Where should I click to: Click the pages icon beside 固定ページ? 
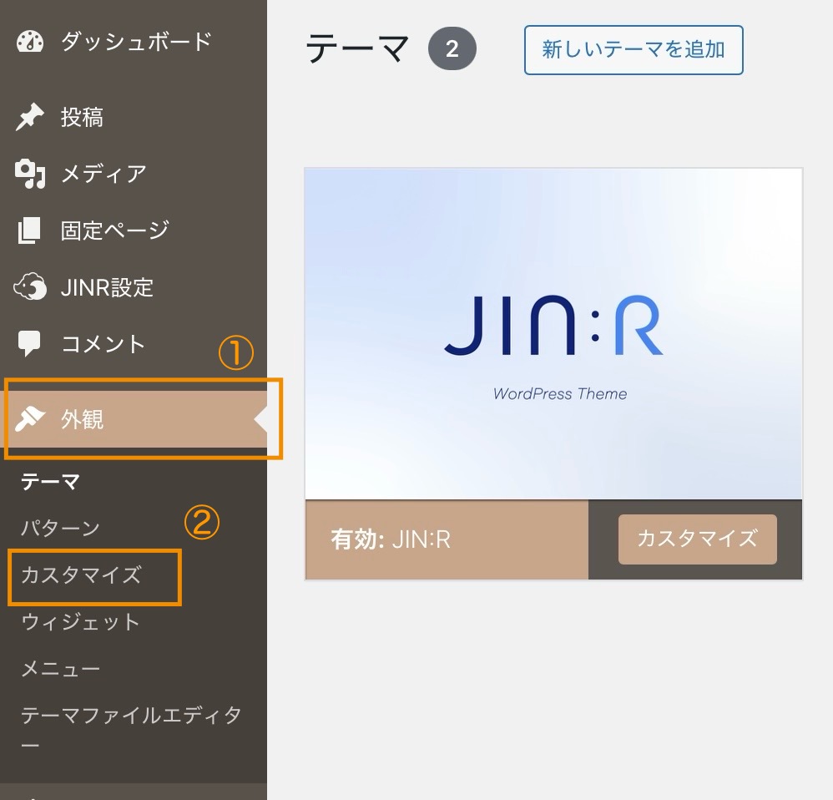click(29, 230)
